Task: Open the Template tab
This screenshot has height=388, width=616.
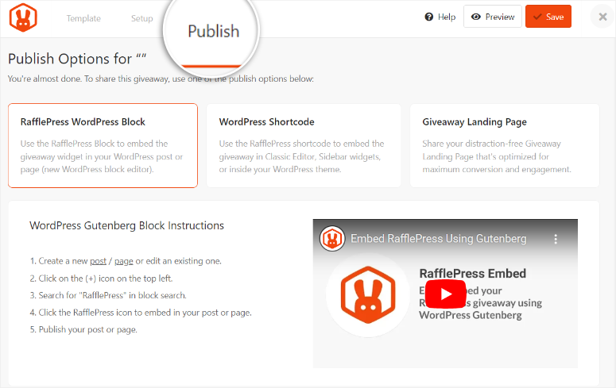Action: pyautogui.click(x=83, y=18)
